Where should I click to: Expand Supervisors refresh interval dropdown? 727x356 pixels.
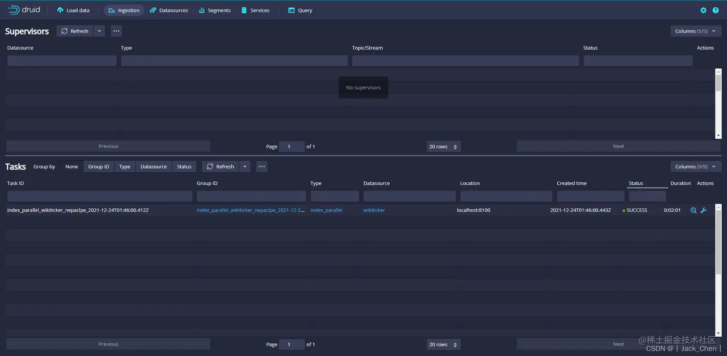(x=99, y=31)
